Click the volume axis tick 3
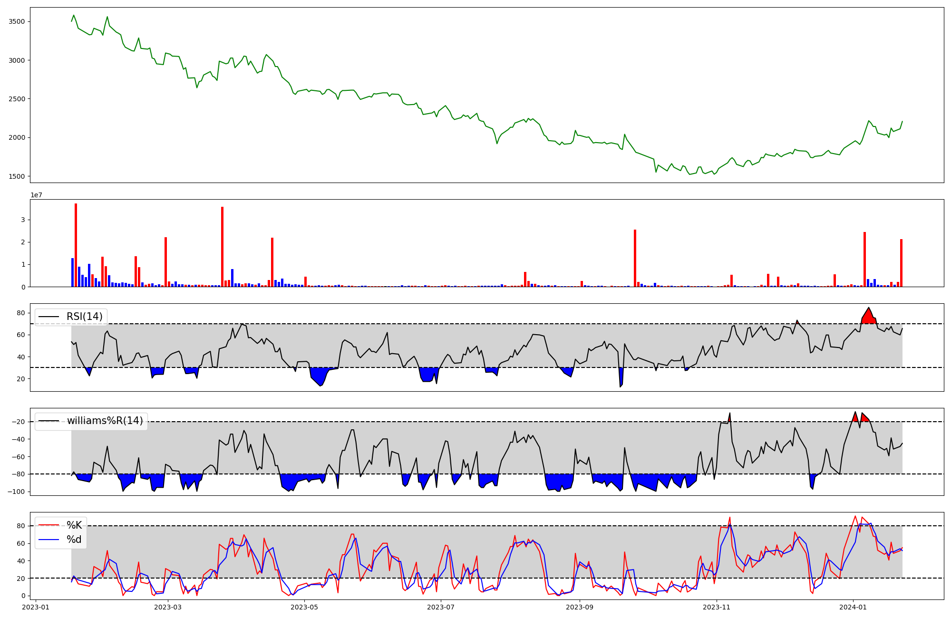Image resolution: width=951 pixels, height=618 pixels. (x=23, y=220)
